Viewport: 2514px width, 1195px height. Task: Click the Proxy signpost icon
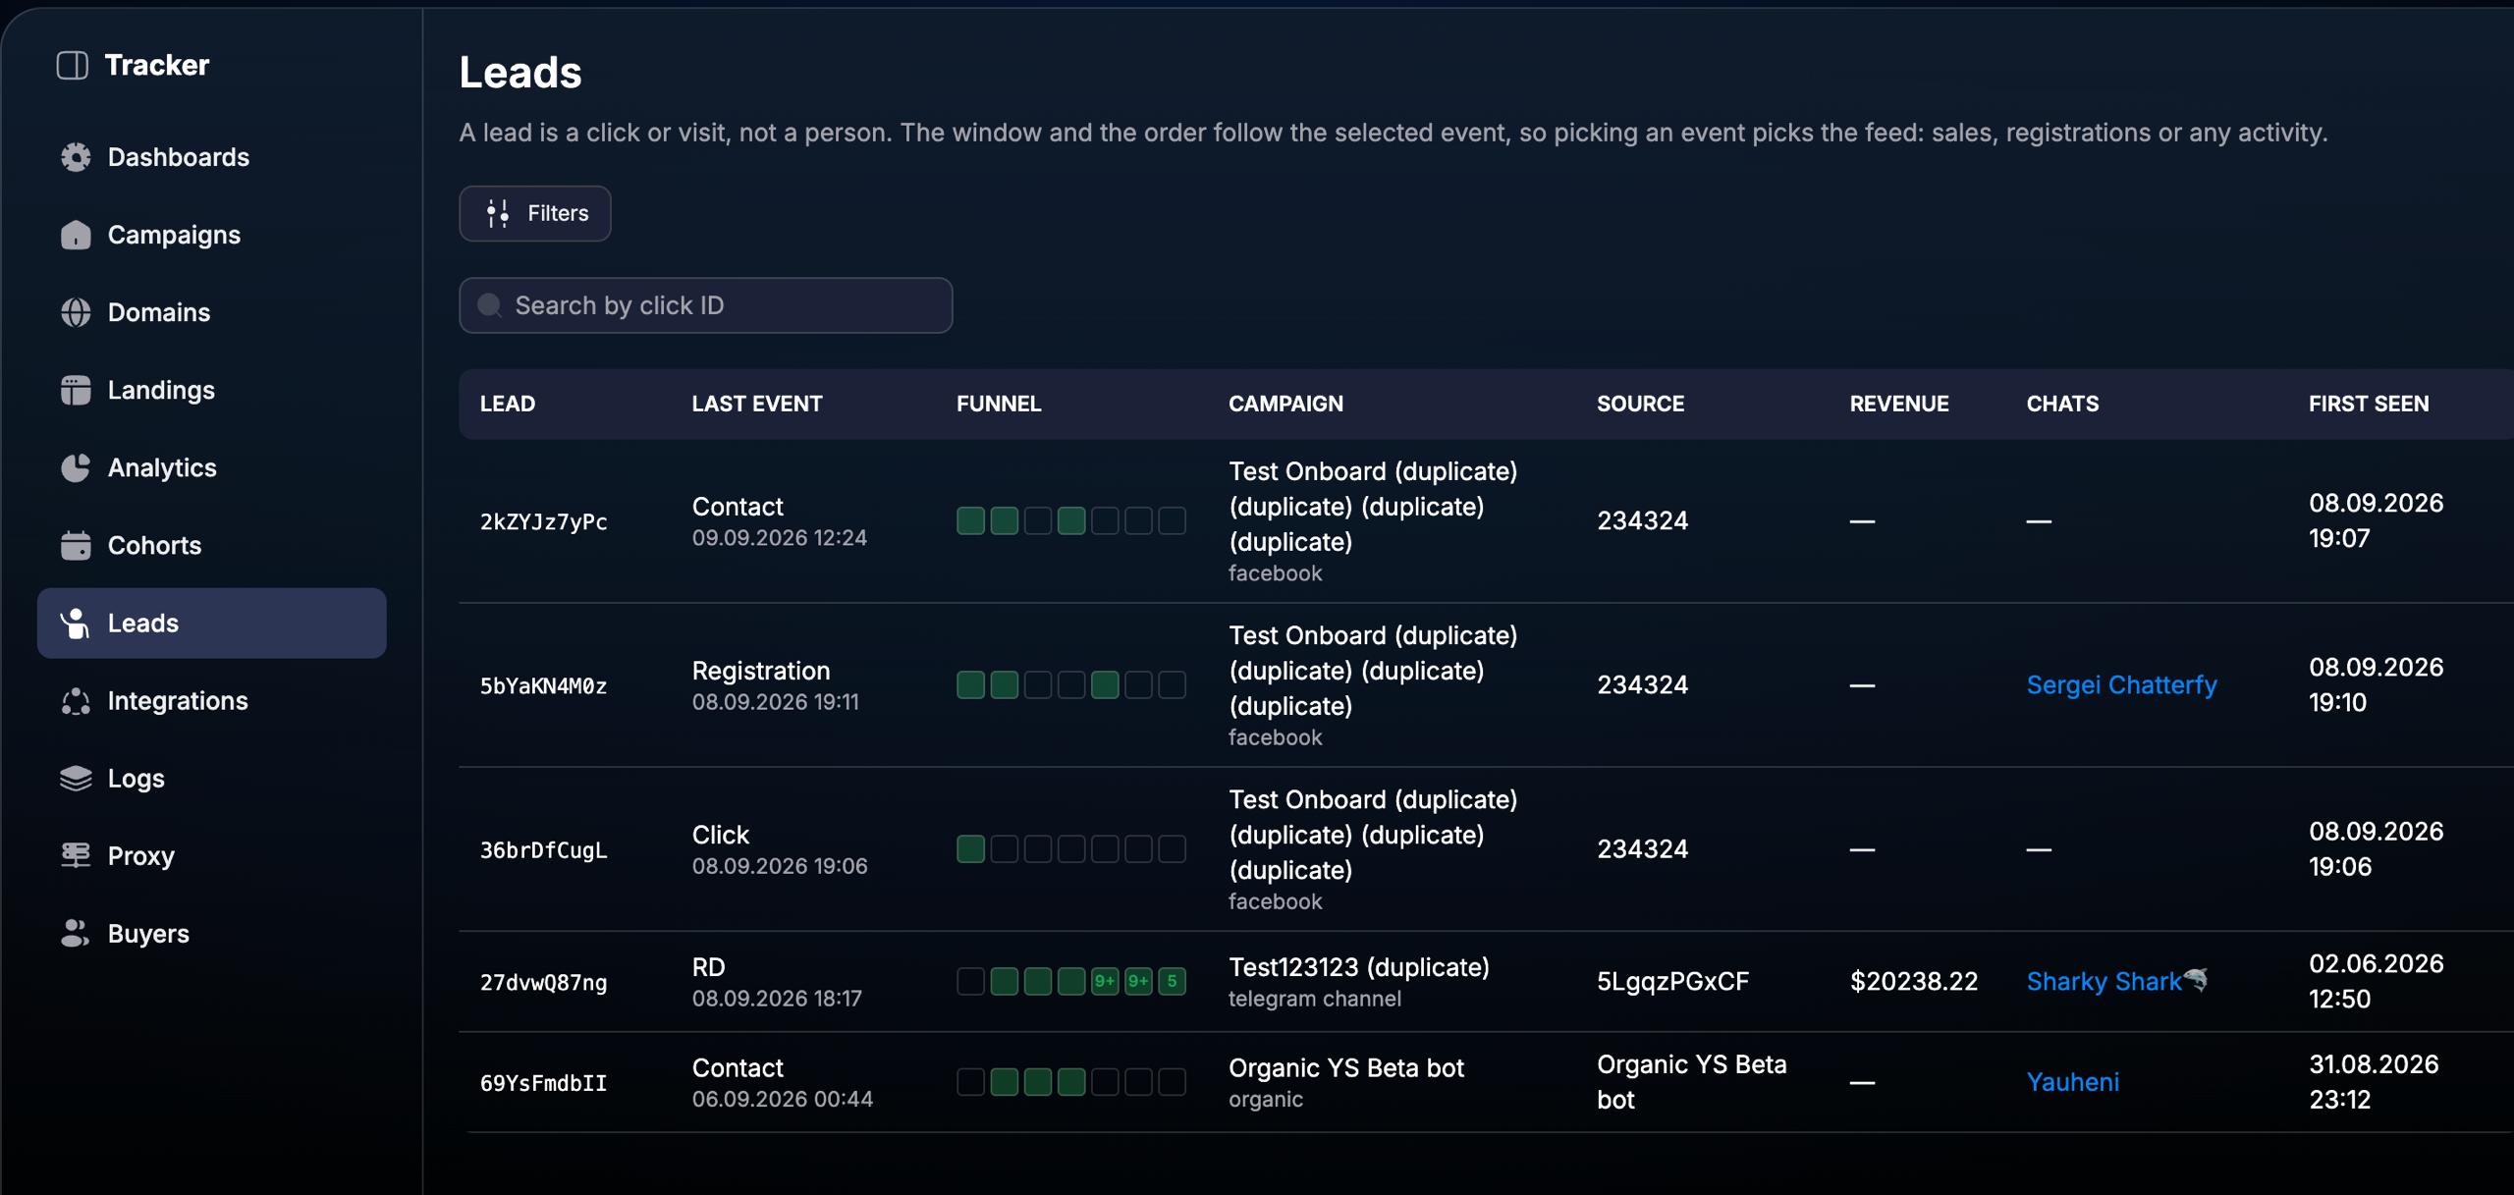point(76,855)
